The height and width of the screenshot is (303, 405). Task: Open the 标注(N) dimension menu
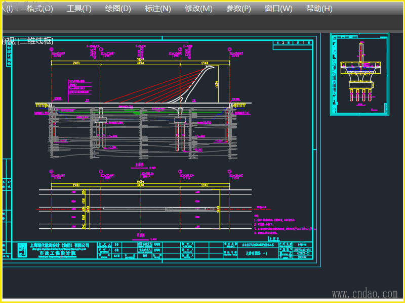coord(157,9)
